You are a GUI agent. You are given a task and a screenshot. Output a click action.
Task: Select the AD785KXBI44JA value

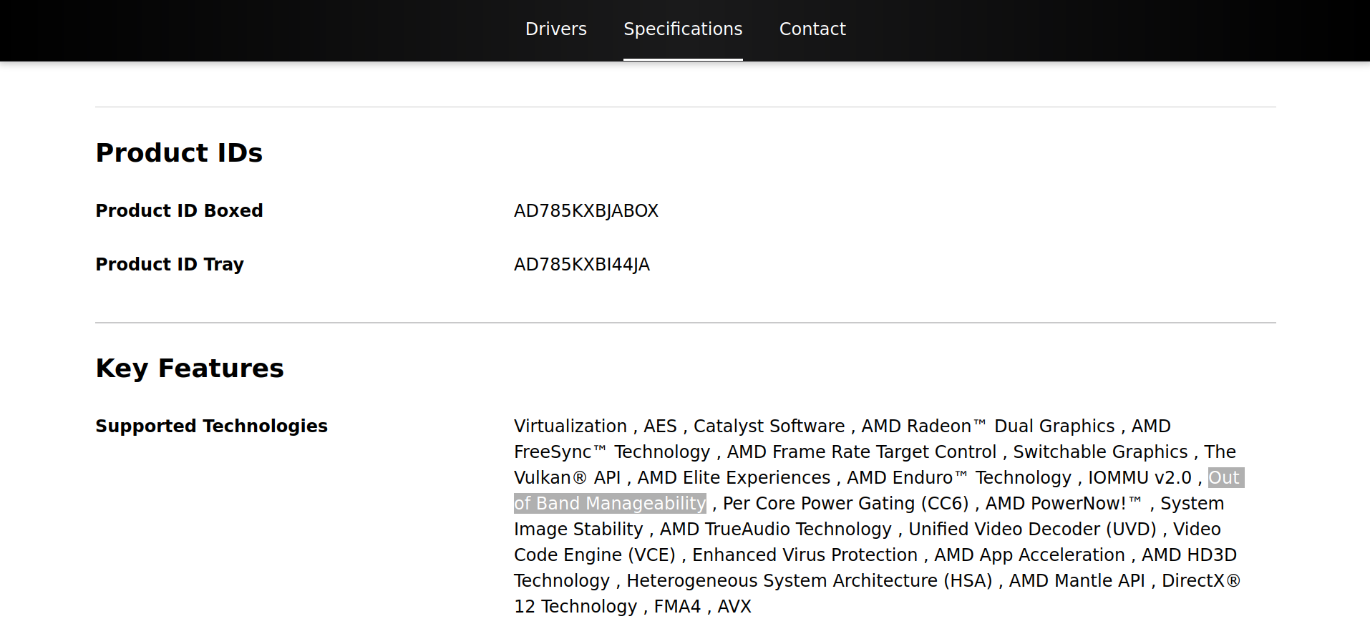click(x=582, y=265)
